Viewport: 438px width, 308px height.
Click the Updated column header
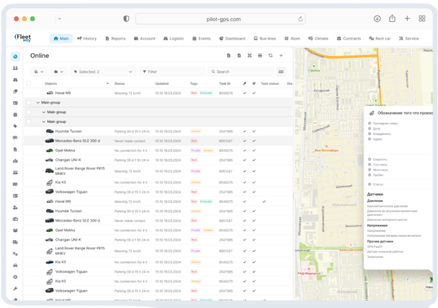162,83
